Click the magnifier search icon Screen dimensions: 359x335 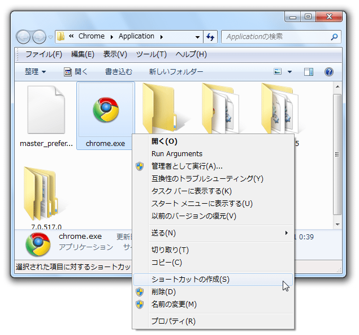(334, 37)
